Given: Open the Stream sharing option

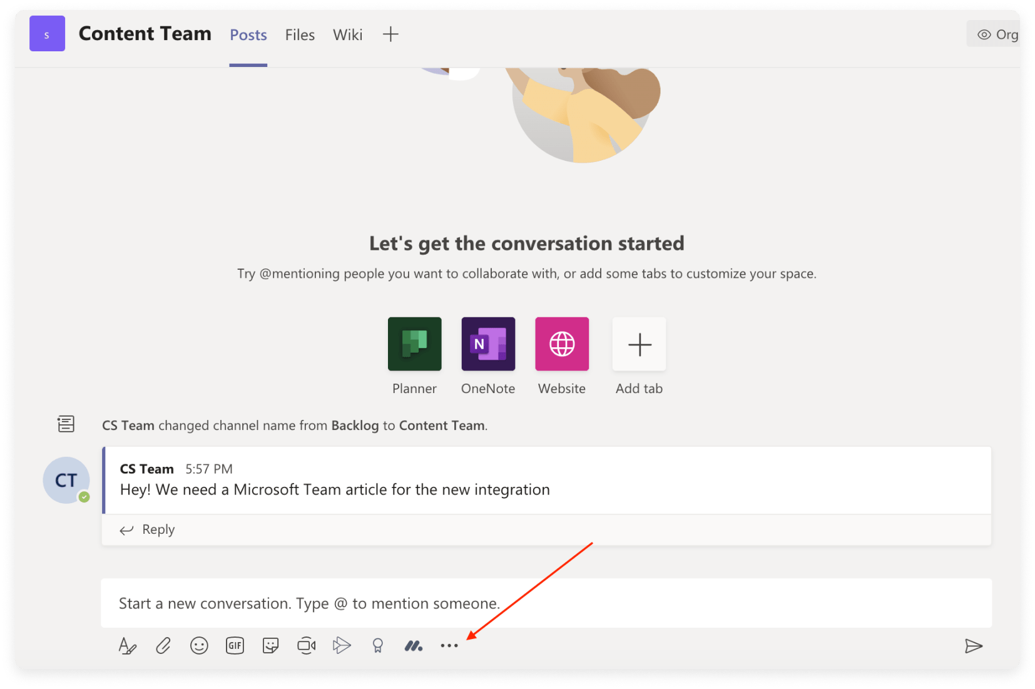Looking at the screenshot, I should coord(342,645).
